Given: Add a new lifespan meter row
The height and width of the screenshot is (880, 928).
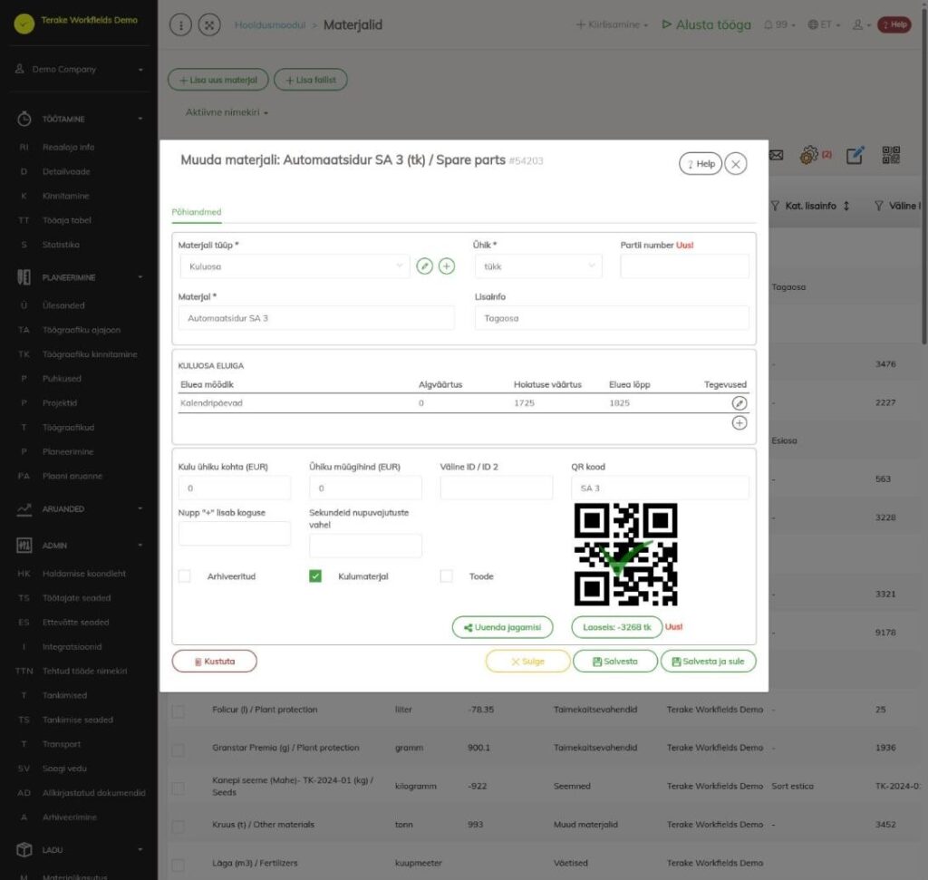Looking at the screenshot, I should tap(739, 423).
